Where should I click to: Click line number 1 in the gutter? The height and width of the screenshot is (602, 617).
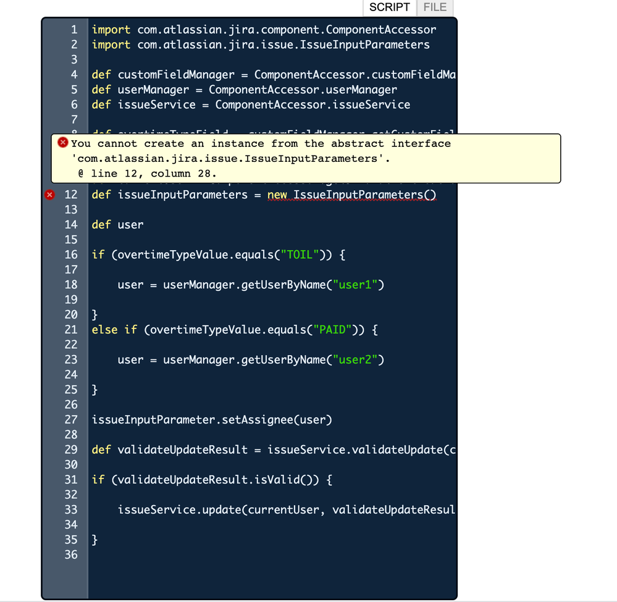(74, 30)
